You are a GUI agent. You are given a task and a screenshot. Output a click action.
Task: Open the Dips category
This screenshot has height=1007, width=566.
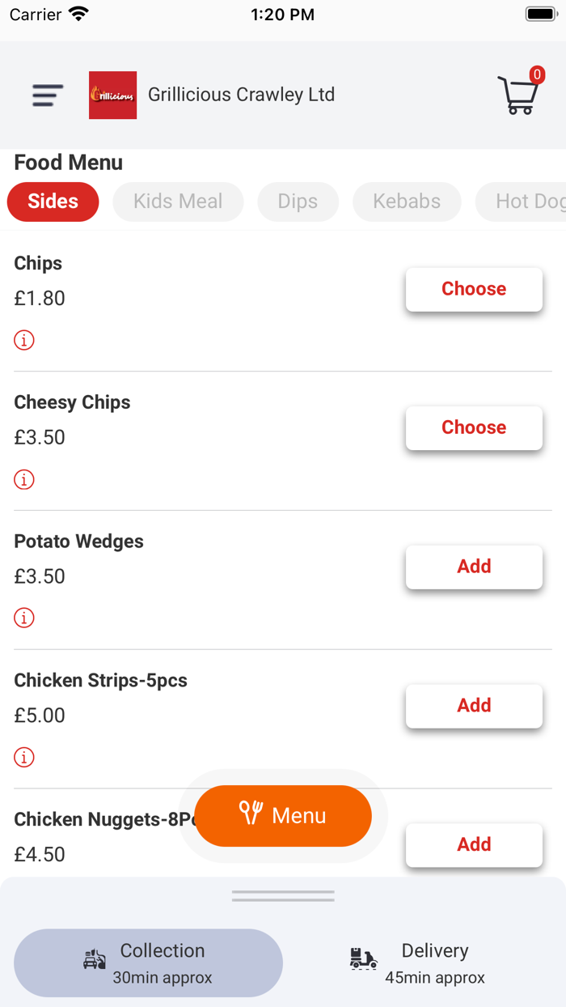click(x=298, y=202)
